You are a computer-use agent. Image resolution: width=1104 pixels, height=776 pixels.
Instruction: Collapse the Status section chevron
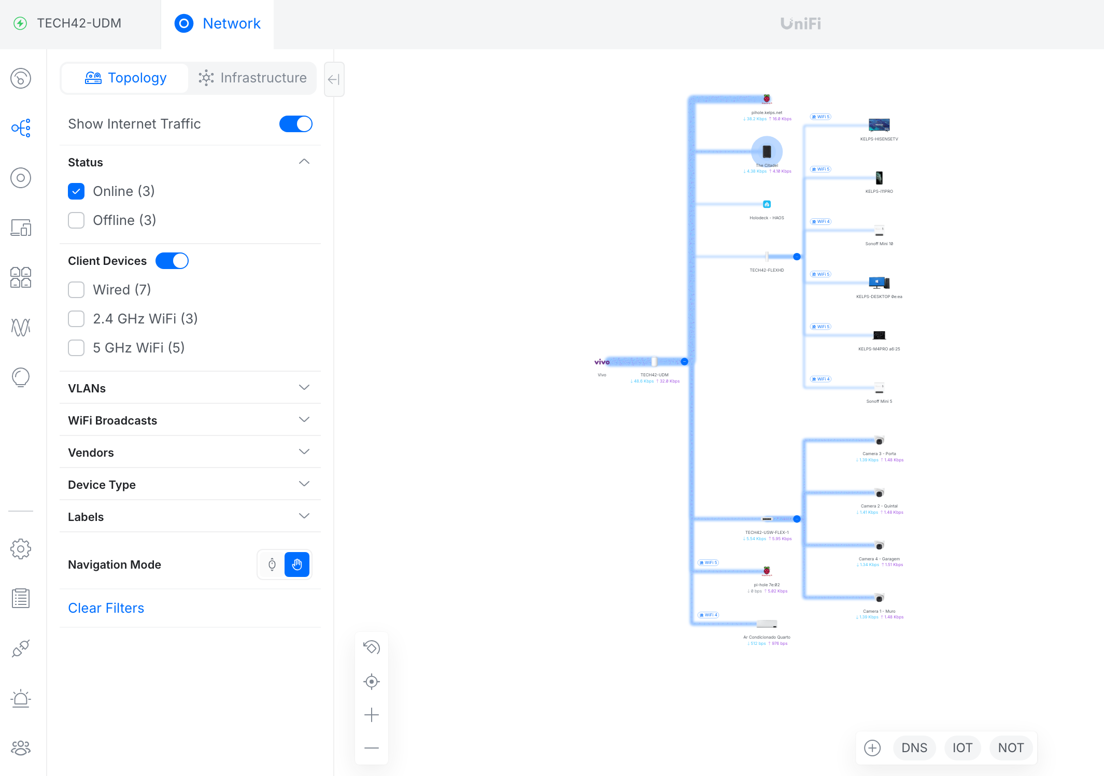pyautogui.click(x=304, y=162)
